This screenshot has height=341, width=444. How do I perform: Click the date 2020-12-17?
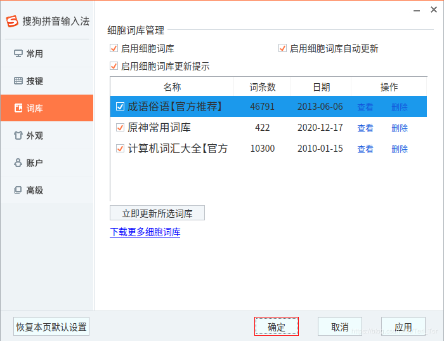coord(320,128)
